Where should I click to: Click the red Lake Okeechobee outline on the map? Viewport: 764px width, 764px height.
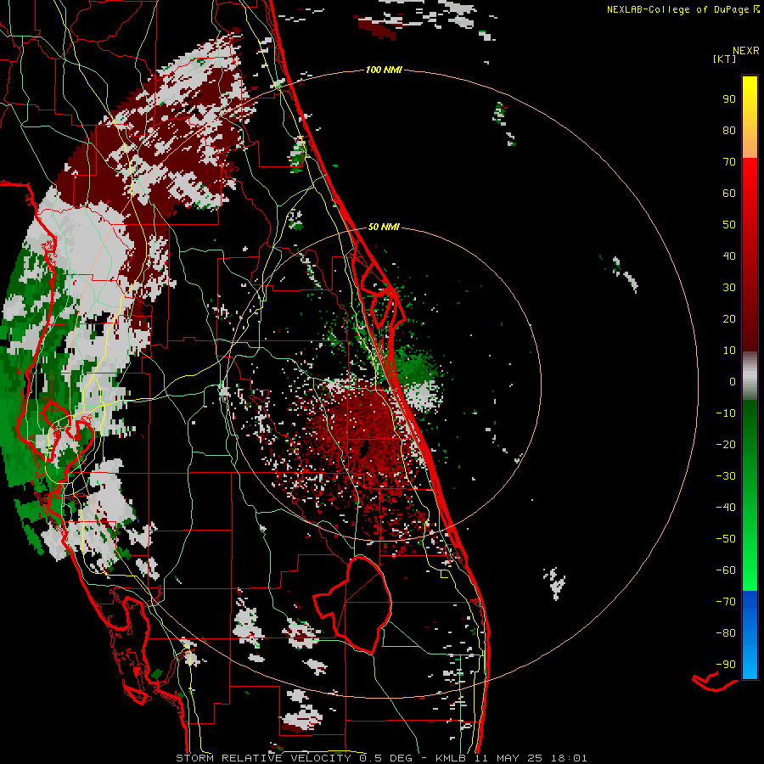click(x=353, y=604)
